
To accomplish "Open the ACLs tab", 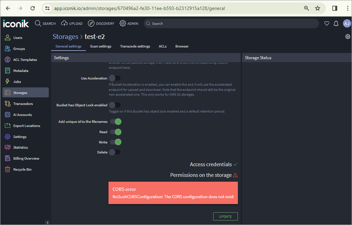I will click(x=163, y=46).
